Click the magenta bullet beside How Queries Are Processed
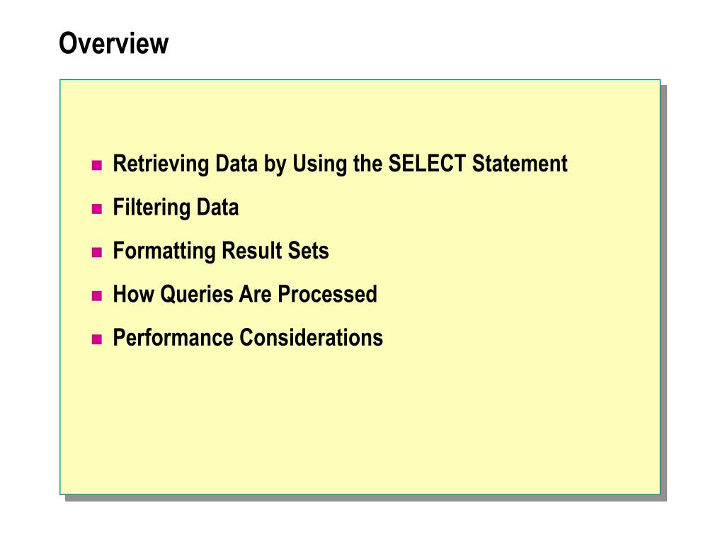This screenshot has width=725, height=544. [x=96, y=295]
